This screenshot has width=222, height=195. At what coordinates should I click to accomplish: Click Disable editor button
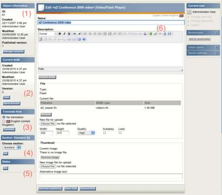[47, 77]
